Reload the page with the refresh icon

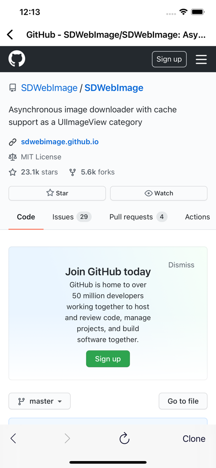(x=124, y=438)
